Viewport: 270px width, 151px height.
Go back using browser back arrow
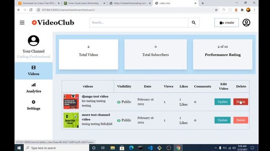click(19, 10)
